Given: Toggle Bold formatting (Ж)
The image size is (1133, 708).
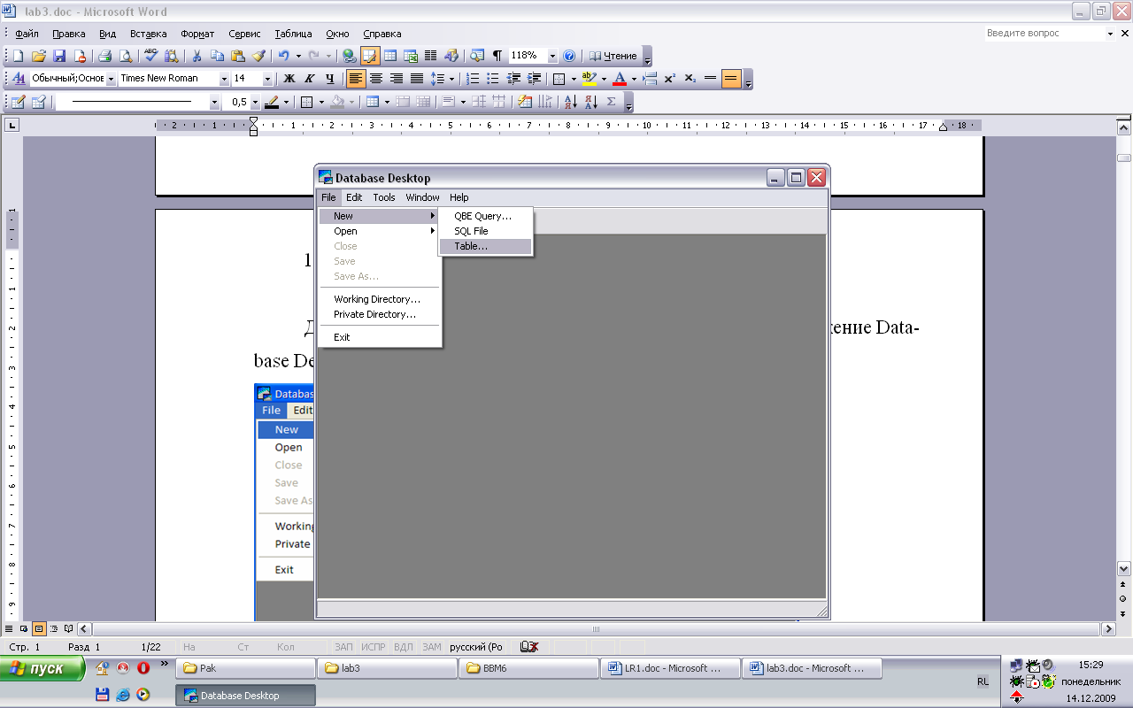Looking at the screenshot, I should (x=289, y=79).
